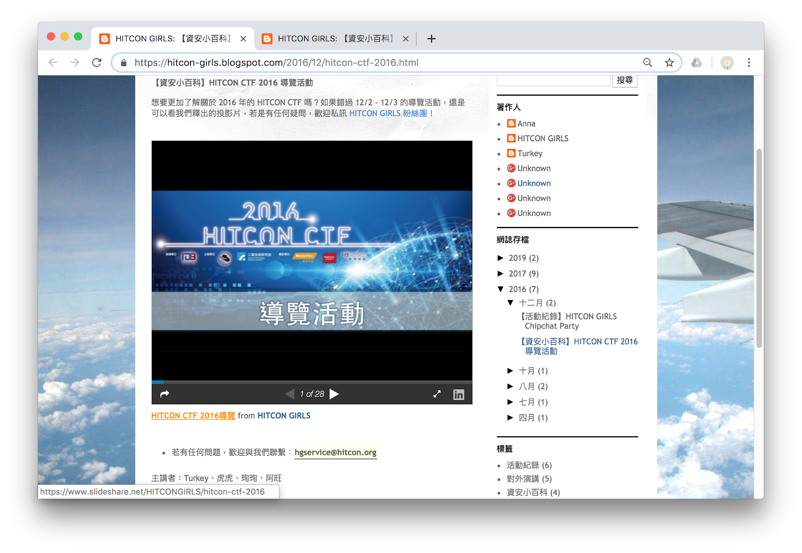Click the HITCON CTF 2016 slide thumbnail
The height and width of the screenshot is (553, 802).
(312, 260)
